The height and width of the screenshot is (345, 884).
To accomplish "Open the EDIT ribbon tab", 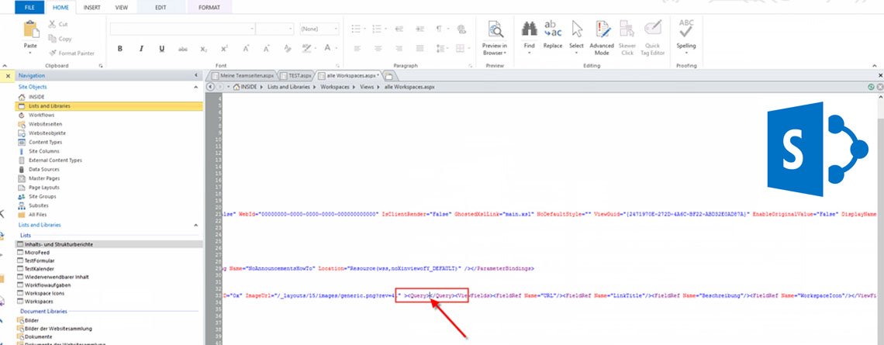I will pyautogui.click(x=161, y=8).
